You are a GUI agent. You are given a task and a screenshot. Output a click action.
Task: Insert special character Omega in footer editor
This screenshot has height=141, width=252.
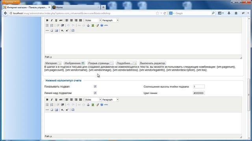pos(73,110)
